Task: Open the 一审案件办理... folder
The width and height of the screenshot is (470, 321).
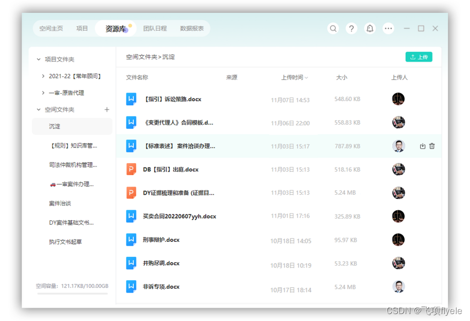Action: [x=72, y=184]
